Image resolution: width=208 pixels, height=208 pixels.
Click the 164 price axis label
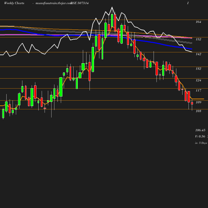(x=198, y=22)
